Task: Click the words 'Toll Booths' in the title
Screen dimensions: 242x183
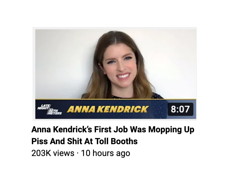Action: coord(116,141)
